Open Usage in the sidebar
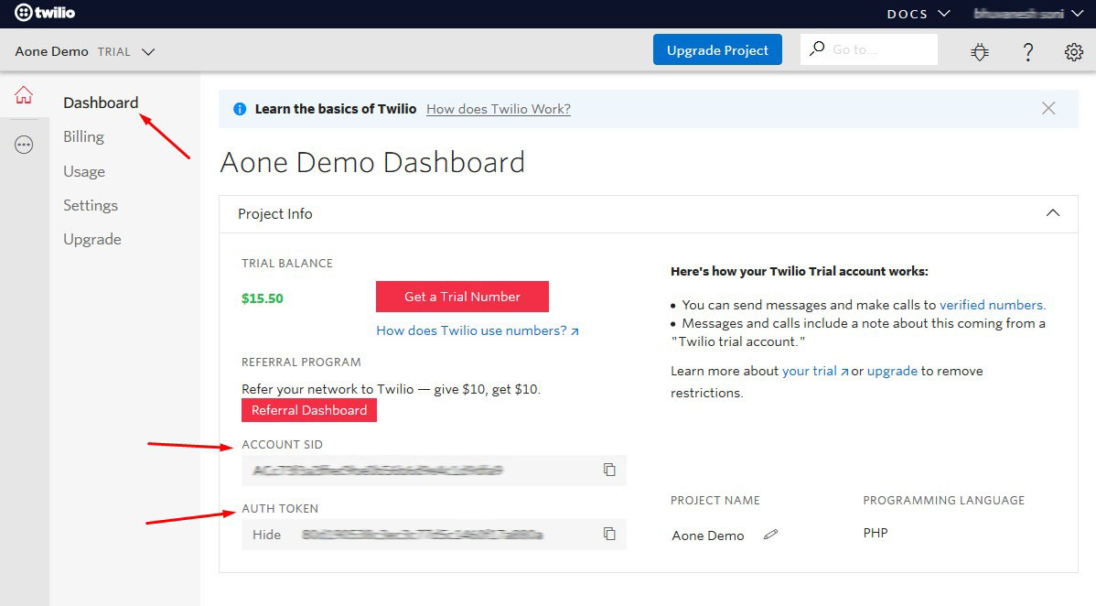Viewport: 1096px width, 606px height. pos(84,171)
